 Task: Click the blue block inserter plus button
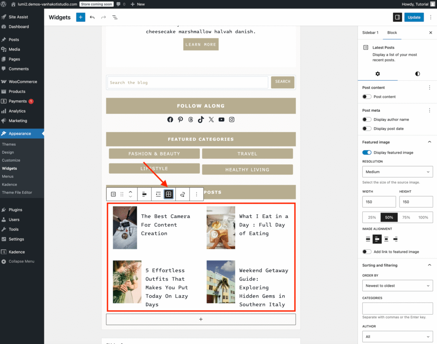81,17
